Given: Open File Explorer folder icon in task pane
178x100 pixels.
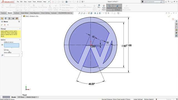Looking at the screenshot, I should tap(176, 27).
